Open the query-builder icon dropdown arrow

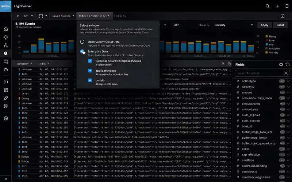pyautogui.click(x=46, y=16)
